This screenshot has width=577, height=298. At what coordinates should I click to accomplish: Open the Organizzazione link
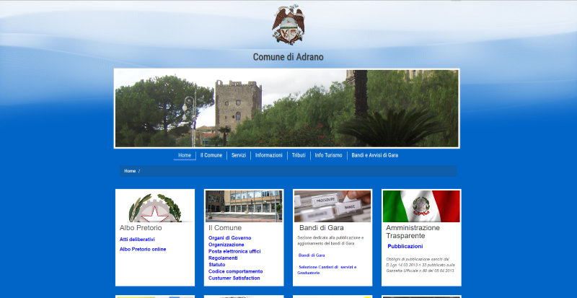226,245
